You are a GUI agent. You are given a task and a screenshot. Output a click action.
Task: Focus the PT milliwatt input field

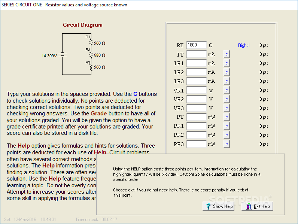[x=197, y=117]
